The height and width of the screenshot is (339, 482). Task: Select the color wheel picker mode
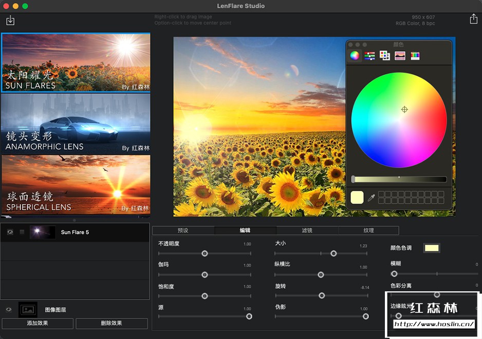pos(355,55)
